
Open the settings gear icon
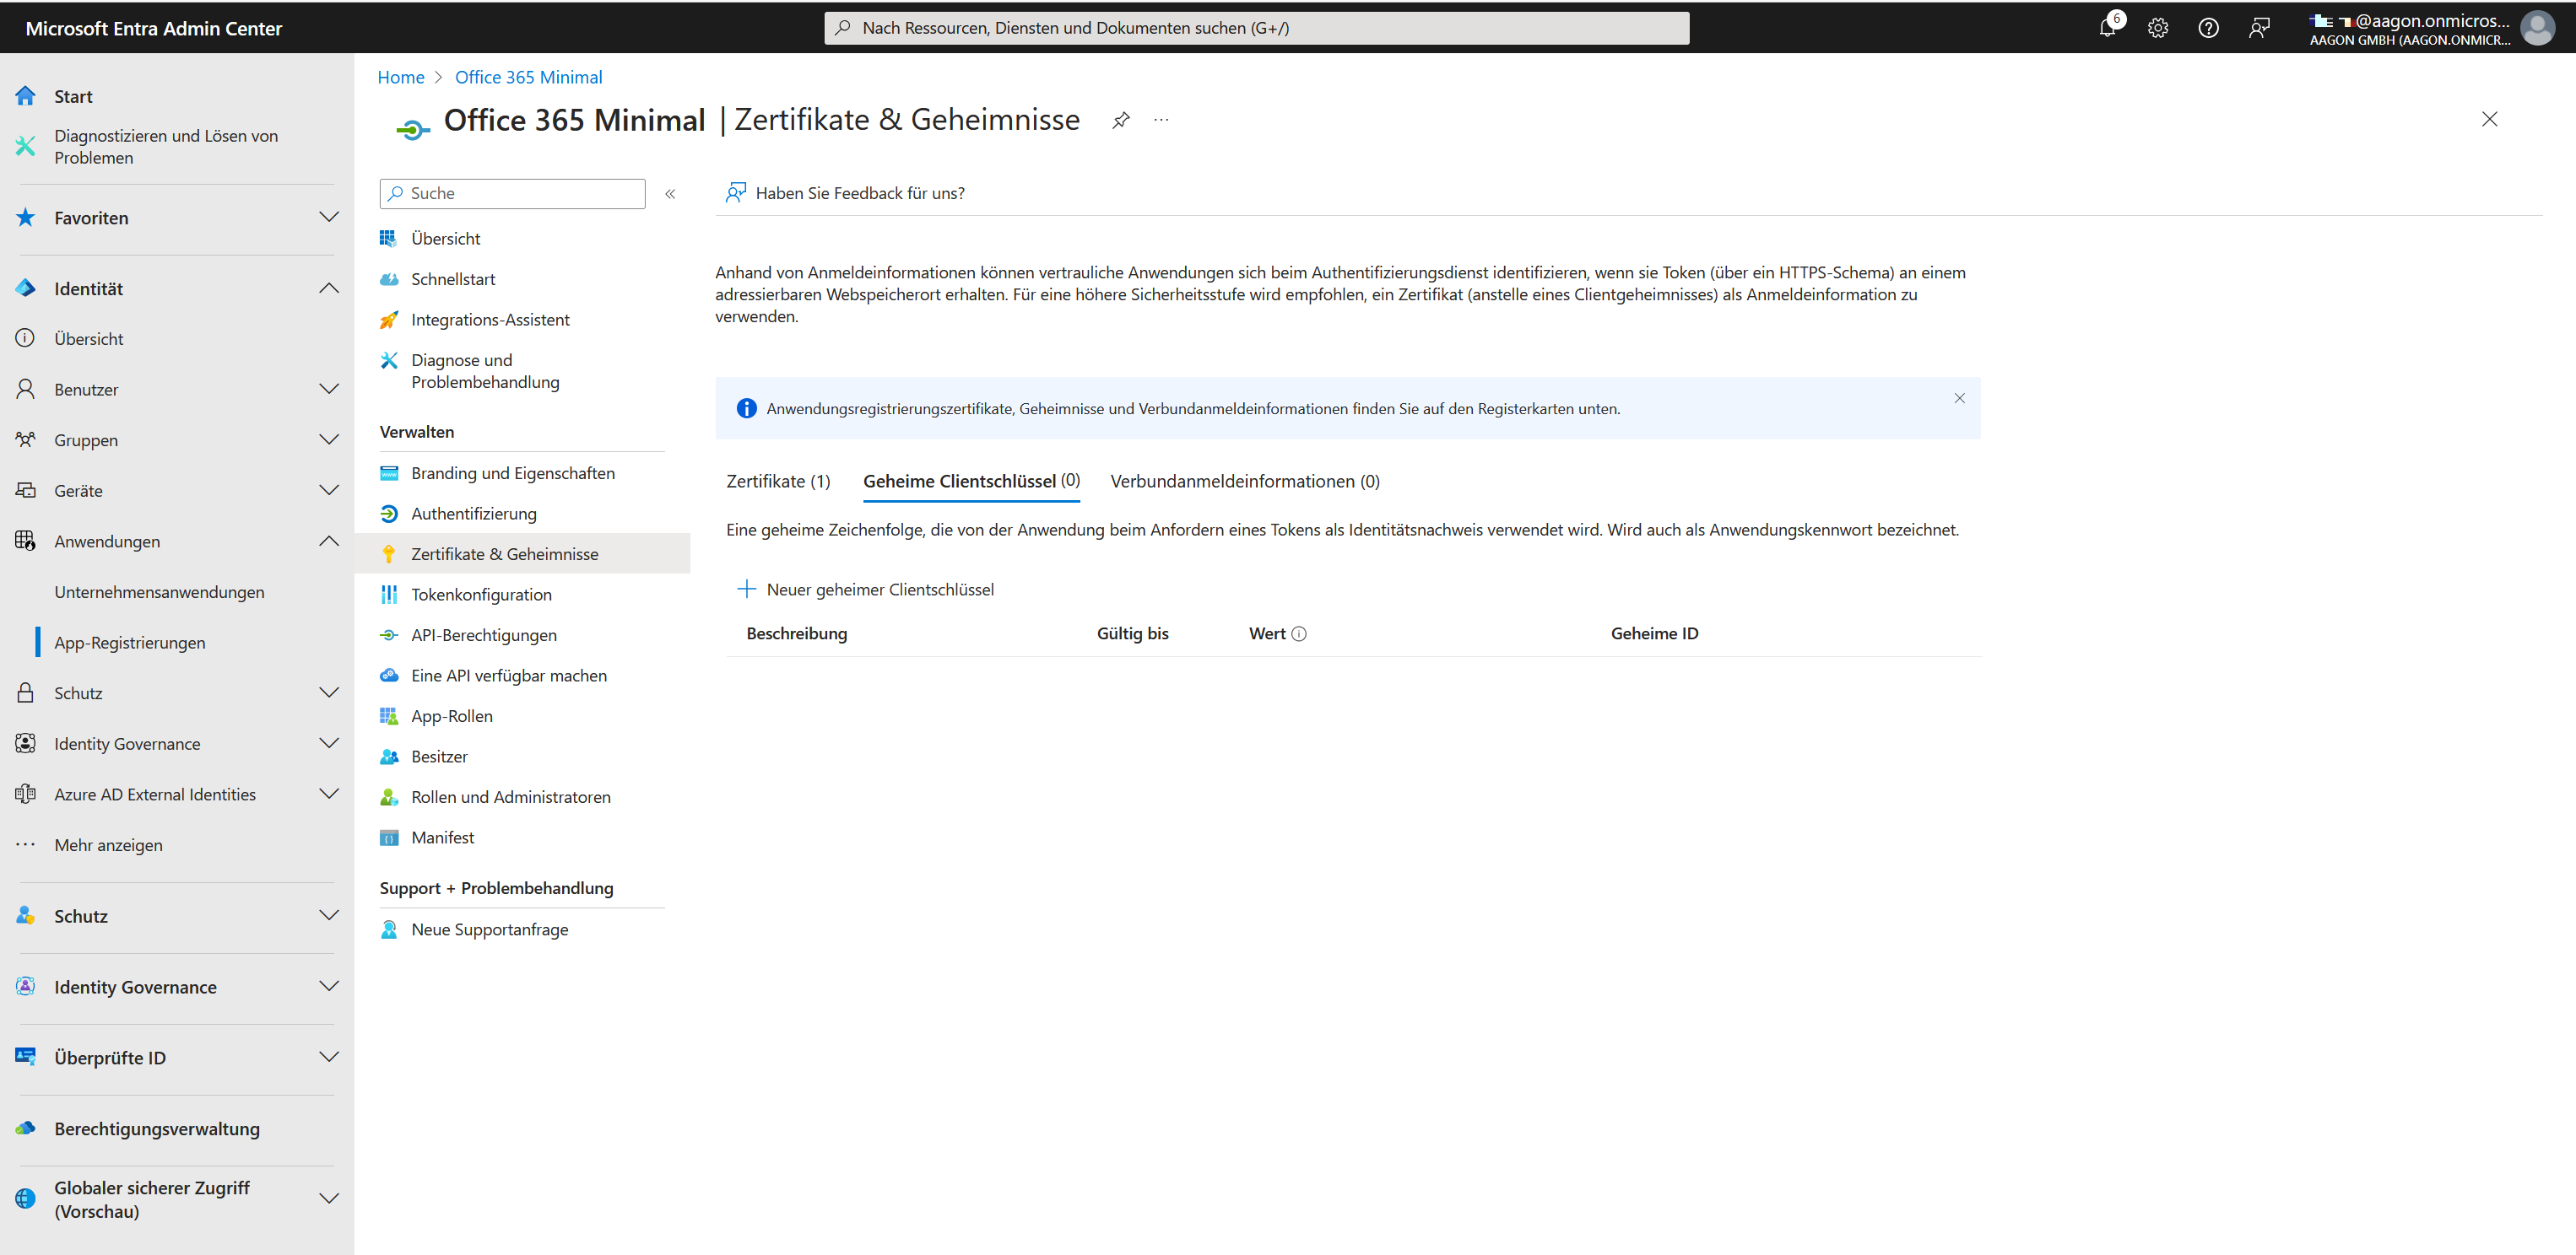(x=2158, y=27)
